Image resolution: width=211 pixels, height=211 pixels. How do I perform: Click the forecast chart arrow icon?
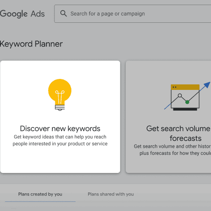pos(187,96)
